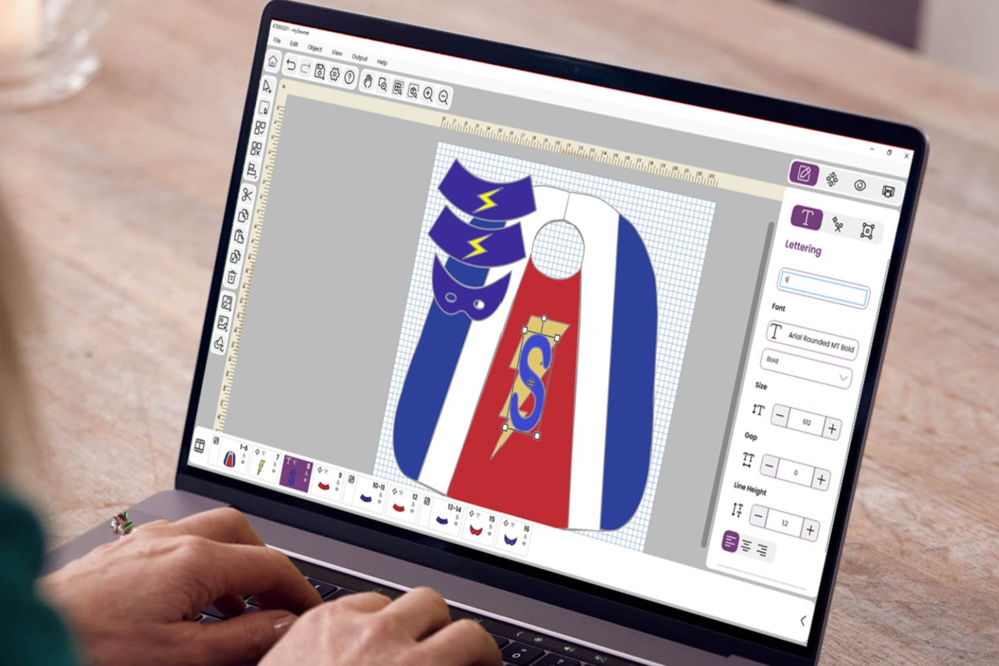Open the circular preview mode tab

(860, 185)
